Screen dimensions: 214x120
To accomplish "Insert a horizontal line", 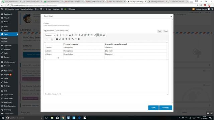I will point(49,39).
